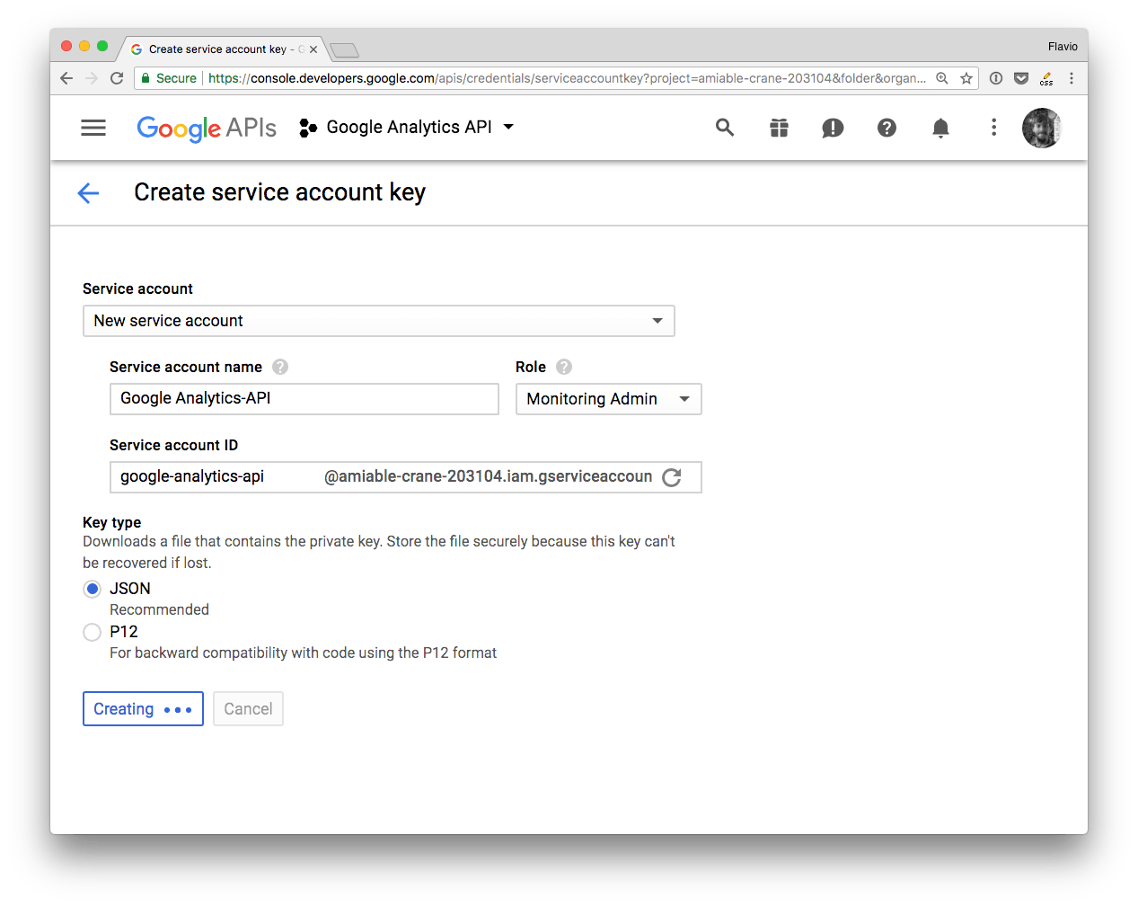This screenshot has height=906, width=1138.
Task: Click Flavio in the macOS menu bar
Action: coord(1063,46)
